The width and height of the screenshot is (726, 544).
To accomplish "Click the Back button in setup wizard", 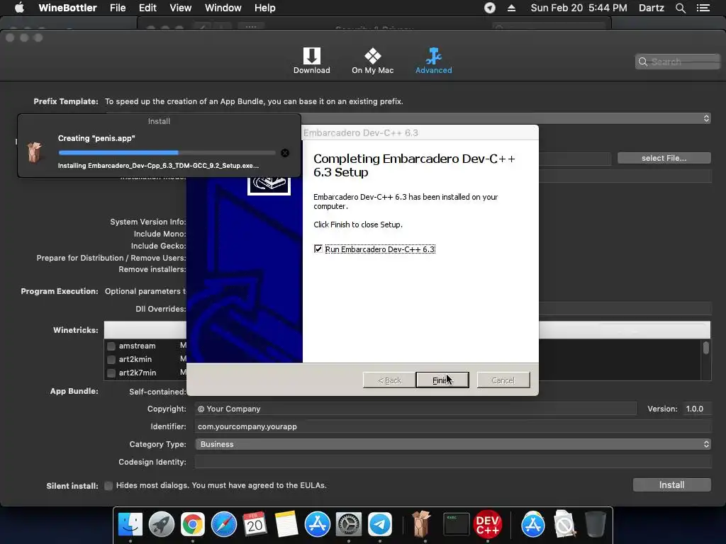I will (389, 380).
